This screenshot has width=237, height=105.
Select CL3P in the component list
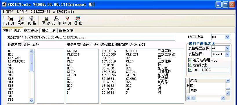tap(70, 61)
